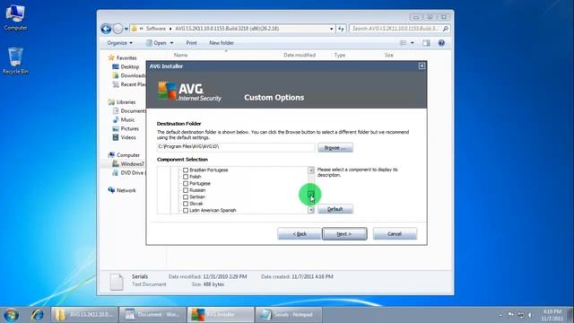Switch to the AVG Installer taskbar button
Screen dimensions: 574x323
tap(221, 315)
